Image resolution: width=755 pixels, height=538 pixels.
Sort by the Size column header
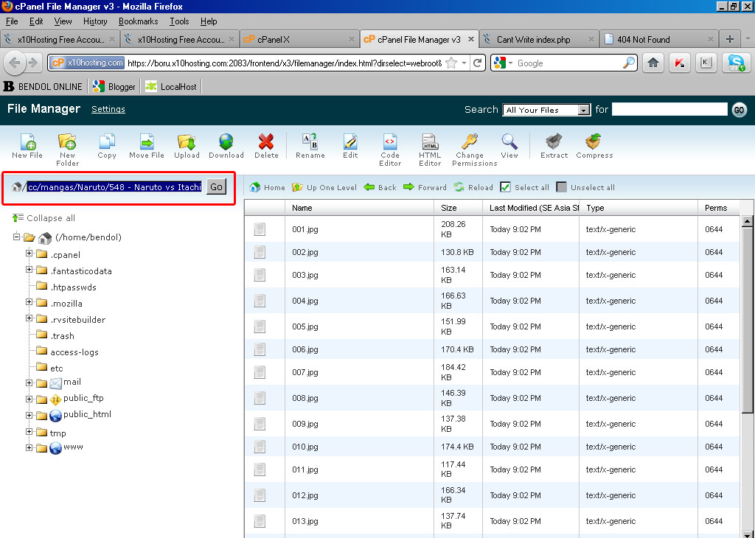(x=449, y=208)
